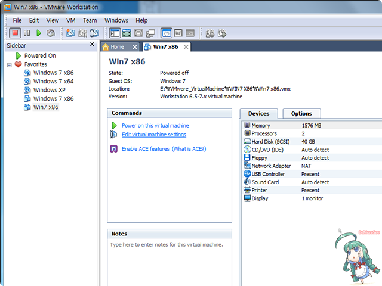Screen dimensions: 382x286
Task: Select the Sound Card device
Action: [x=313, y=182]
